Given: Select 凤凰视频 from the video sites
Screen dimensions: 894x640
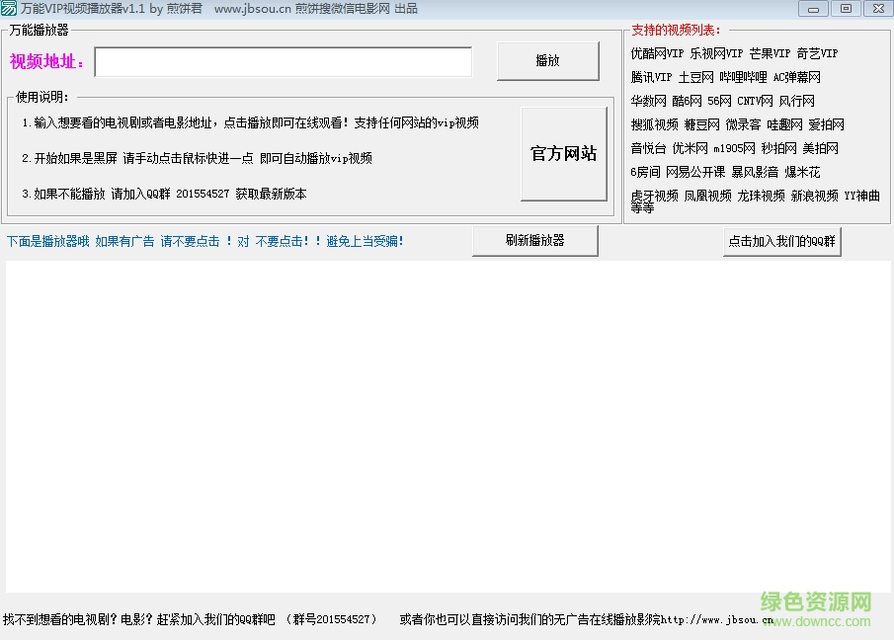Looking at the screenshot, I should tap(706, 195).
